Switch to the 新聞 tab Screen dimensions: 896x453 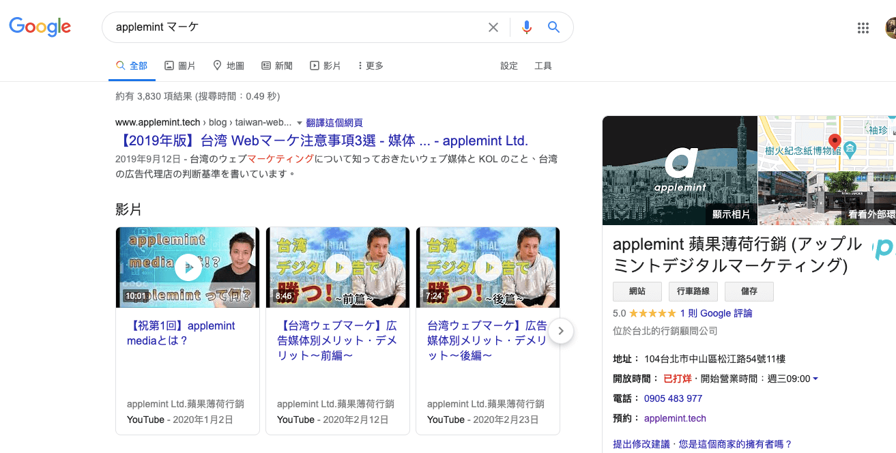(277, 65)
